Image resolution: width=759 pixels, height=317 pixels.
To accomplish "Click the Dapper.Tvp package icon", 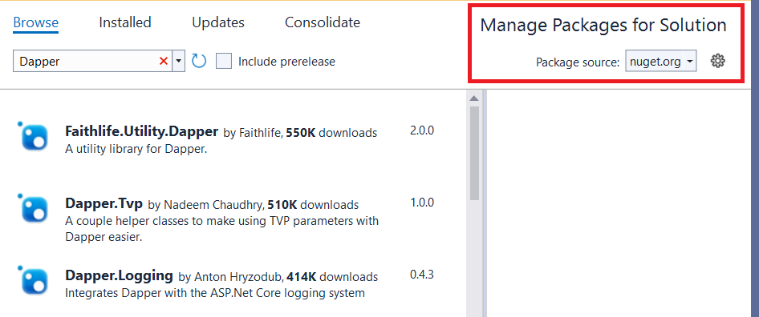I will click(x=34, y=209).
